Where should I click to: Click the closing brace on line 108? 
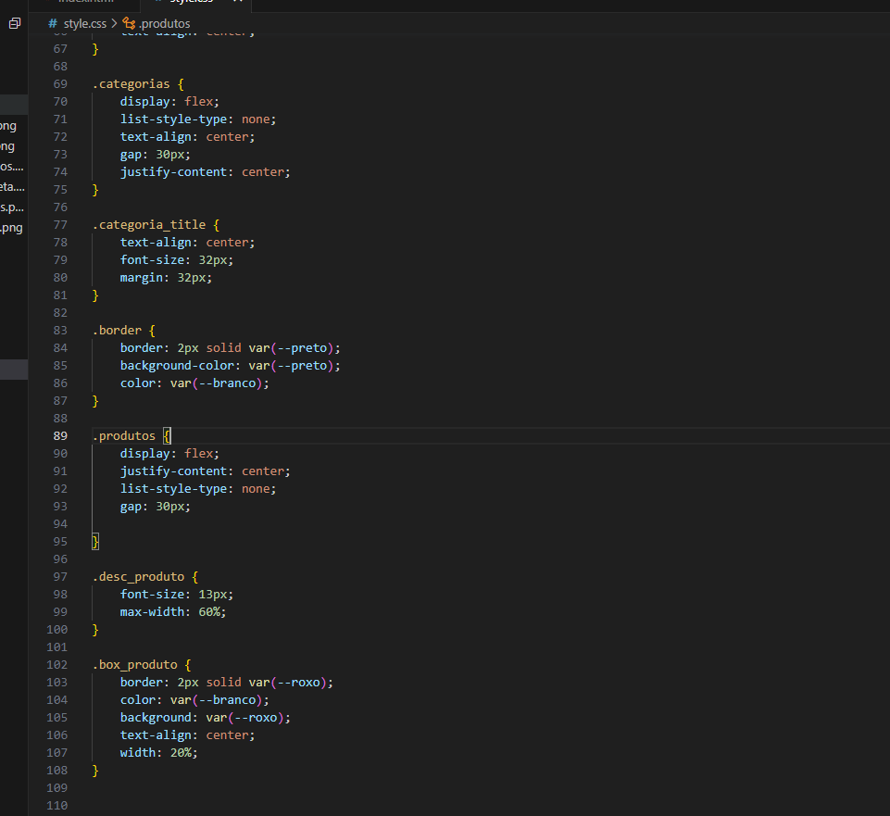95,771
